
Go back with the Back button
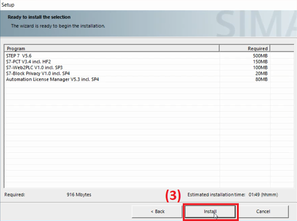pos(157,211)
